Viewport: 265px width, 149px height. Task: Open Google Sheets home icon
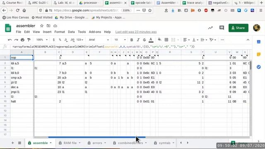click(8, 28)
